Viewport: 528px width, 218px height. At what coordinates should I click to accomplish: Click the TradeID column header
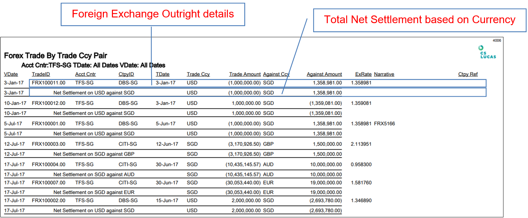pos(41,74)
